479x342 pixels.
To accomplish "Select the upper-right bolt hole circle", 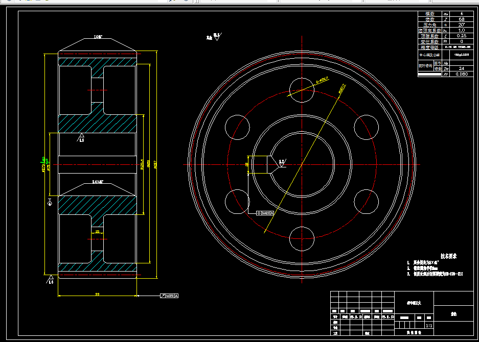I will (x=366, y=127).
